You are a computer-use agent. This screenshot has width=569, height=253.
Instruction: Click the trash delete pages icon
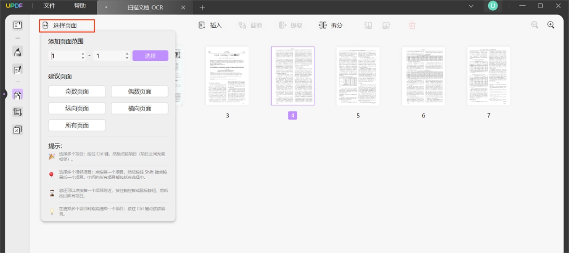[412, 25]
